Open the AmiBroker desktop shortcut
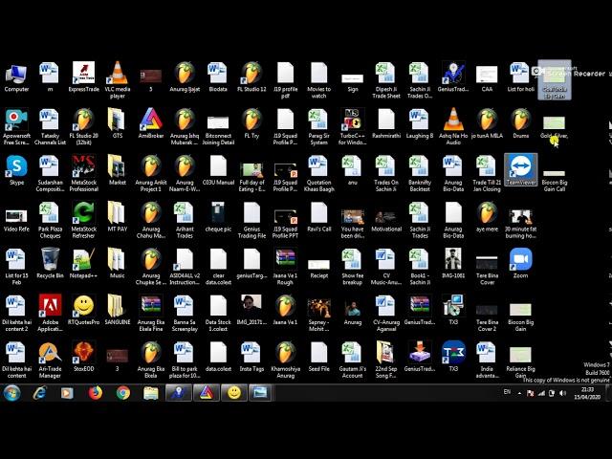Screen dimensions: 612x459 pos(151,123)
